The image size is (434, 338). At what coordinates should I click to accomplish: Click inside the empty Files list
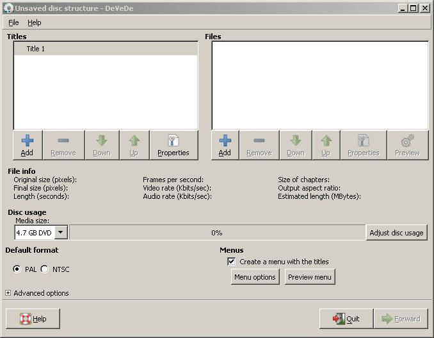320,85
